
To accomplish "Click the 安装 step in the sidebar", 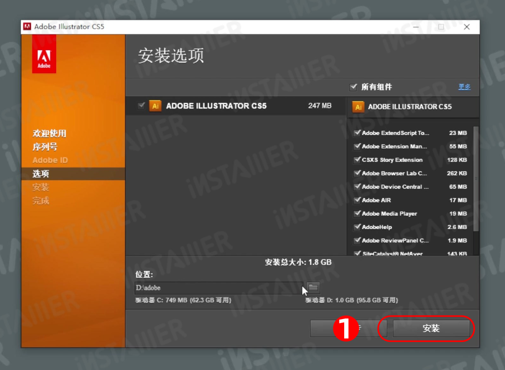I will click(41, 187).
